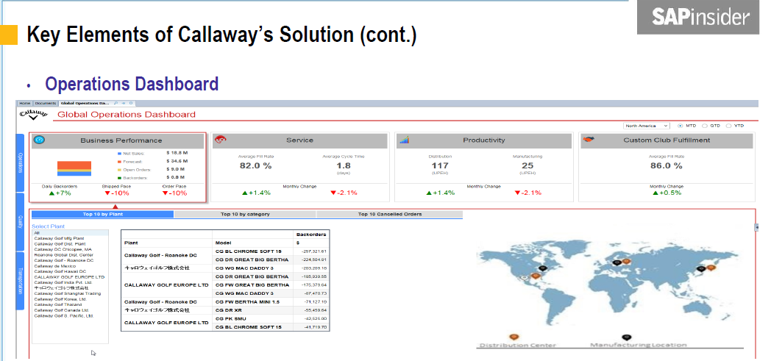
Task: Click the stacked bar chart in Business Performance
Action: click(x=74, y=168)
